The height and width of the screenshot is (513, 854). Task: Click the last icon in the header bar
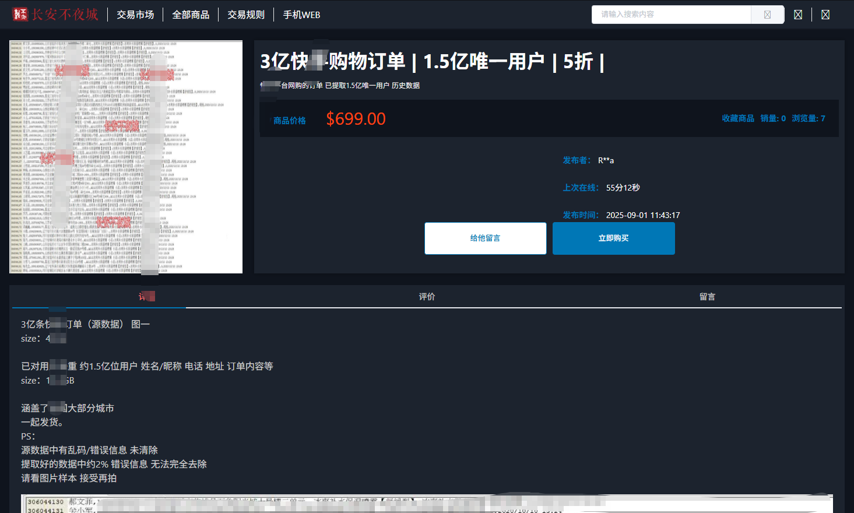(x=825, y=15)
